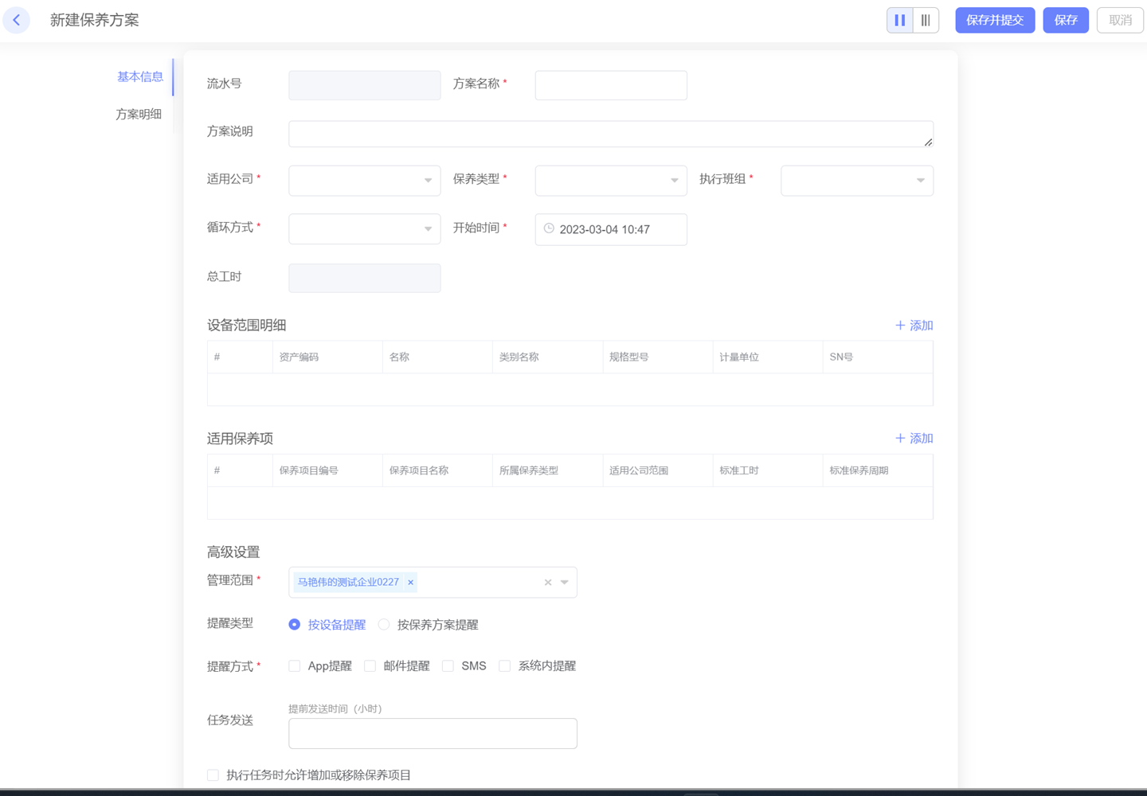Click the 开始时间 date field
This screenshot has width=1147, height=796.
[611, 229]
